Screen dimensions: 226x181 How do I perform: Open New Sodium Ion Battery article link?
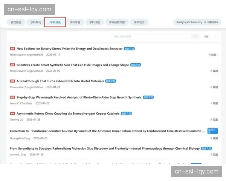[x=69, y=49]
